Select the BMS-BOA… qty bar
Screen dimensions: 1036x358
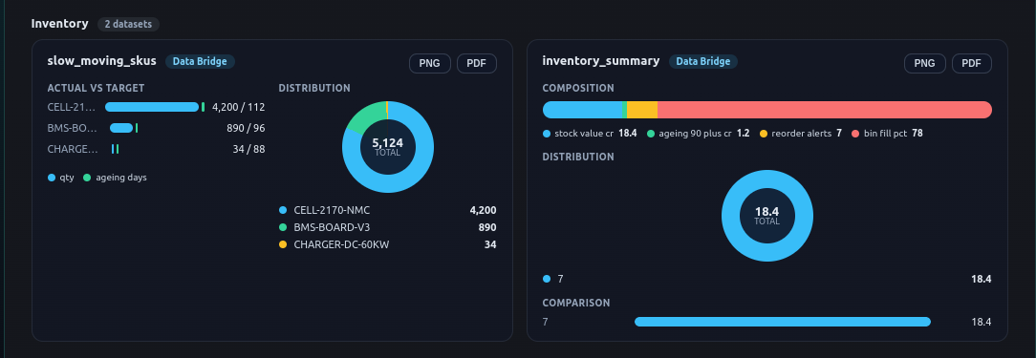point(121,128)
